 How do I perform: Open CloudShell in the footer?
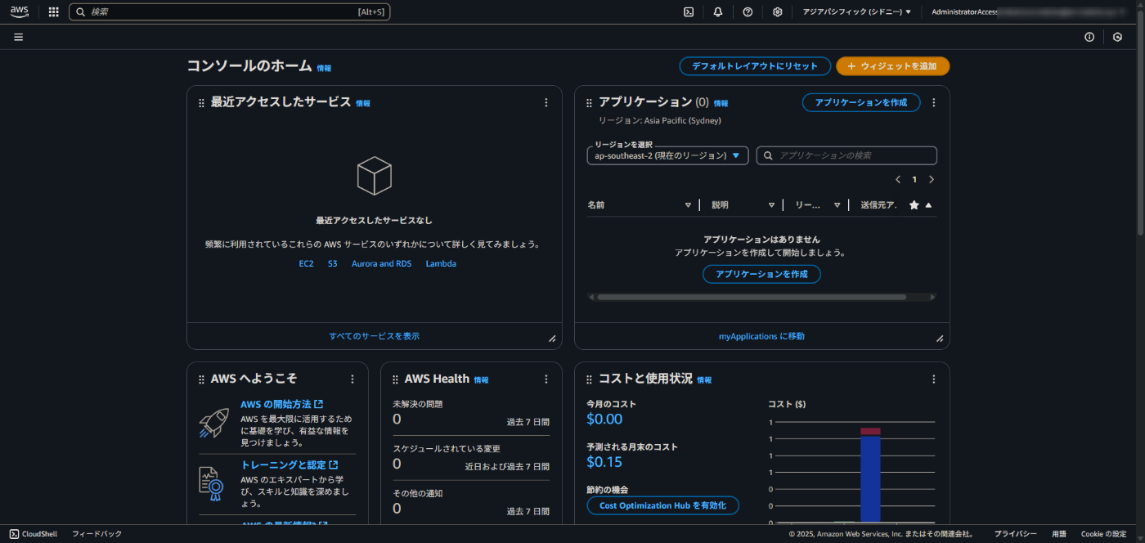point(34,534)
